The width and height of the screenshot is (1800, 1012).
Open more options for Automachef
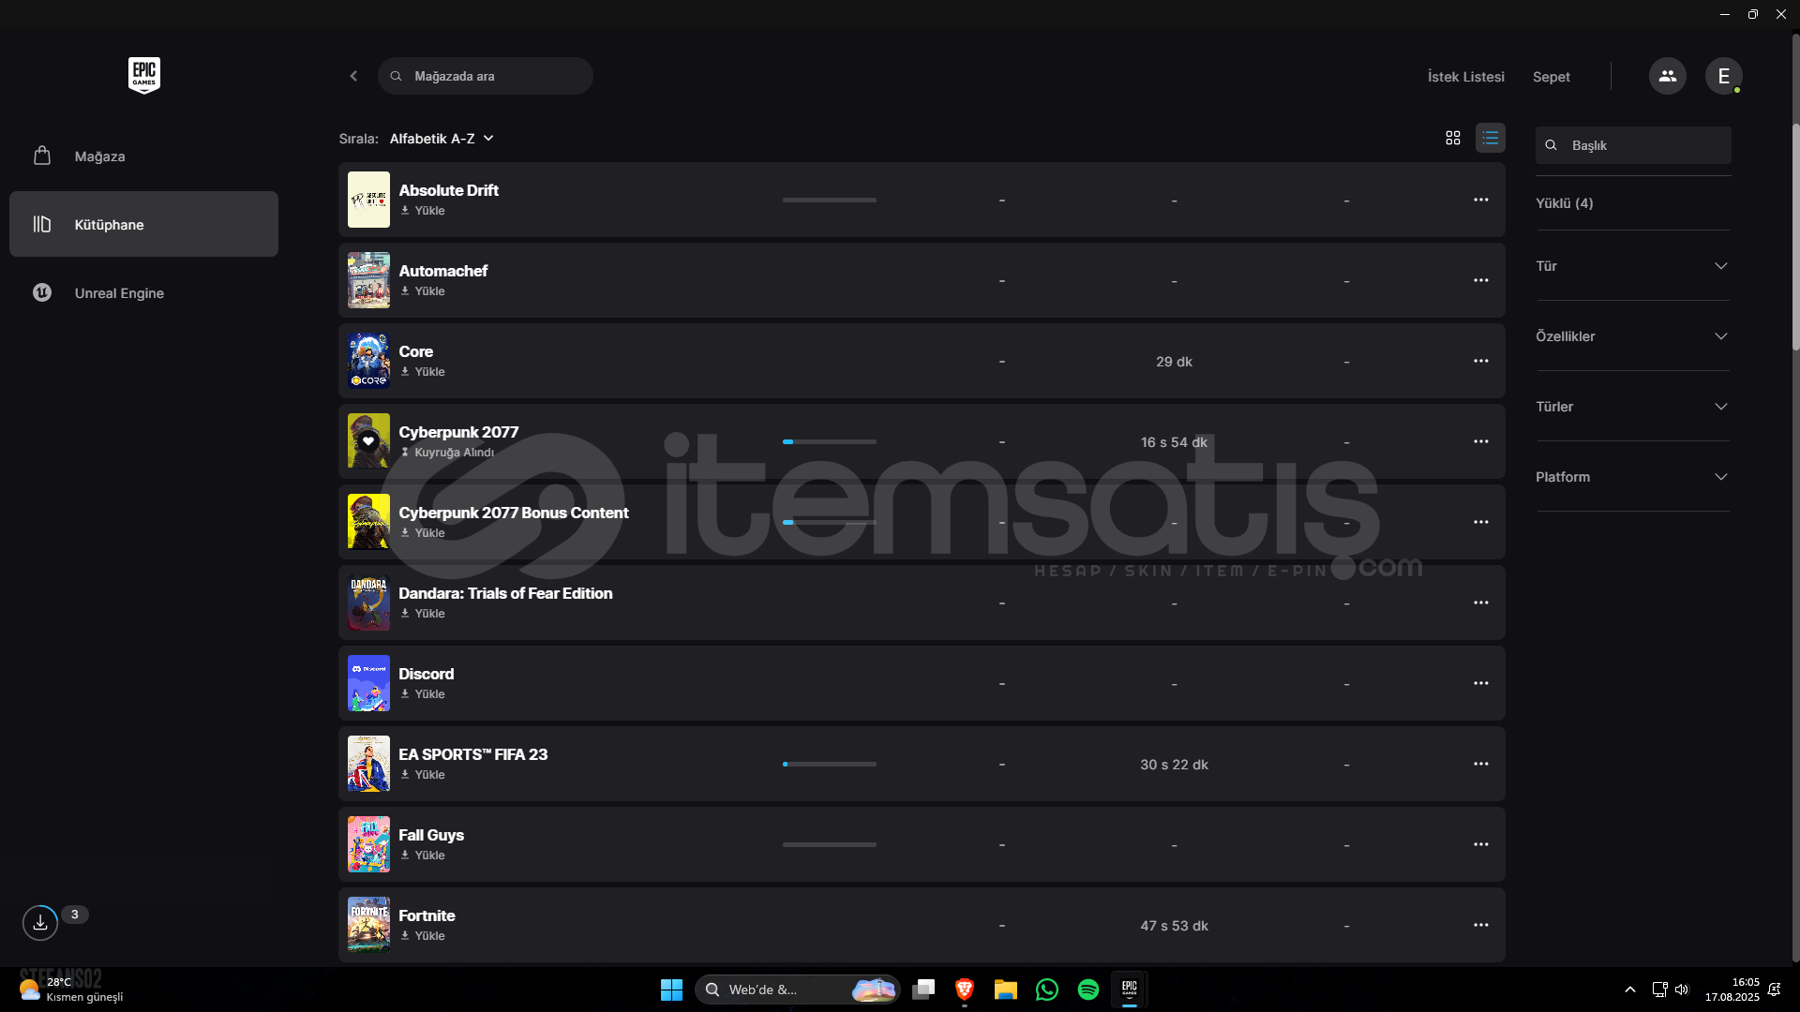pyautogui.click(x=1481, y=280)
